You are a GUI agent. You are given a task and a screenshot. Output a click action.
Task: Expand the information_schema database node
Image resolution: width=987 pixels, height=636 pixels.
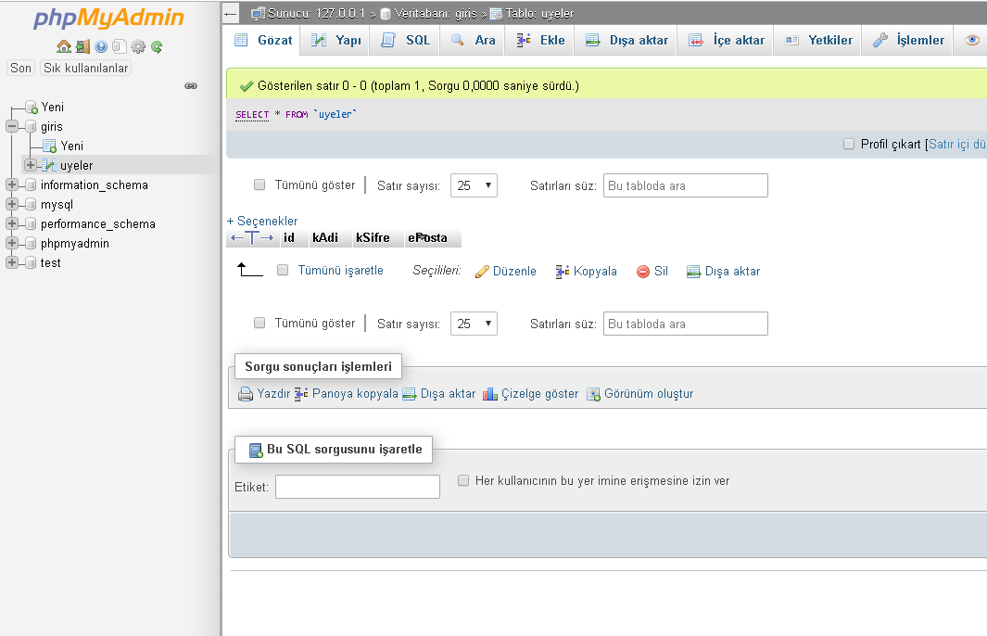11,184
